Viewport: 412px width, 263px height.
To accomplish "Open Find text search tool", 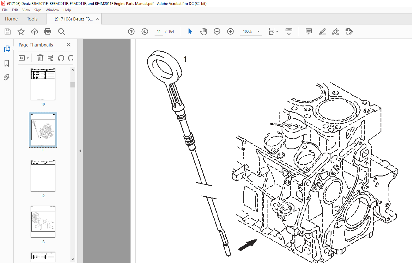I will 62,31.
